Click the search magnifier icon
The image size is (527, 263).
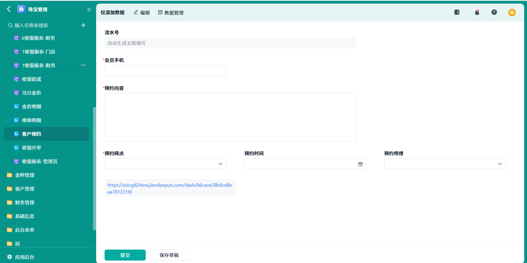coord(10,25)
